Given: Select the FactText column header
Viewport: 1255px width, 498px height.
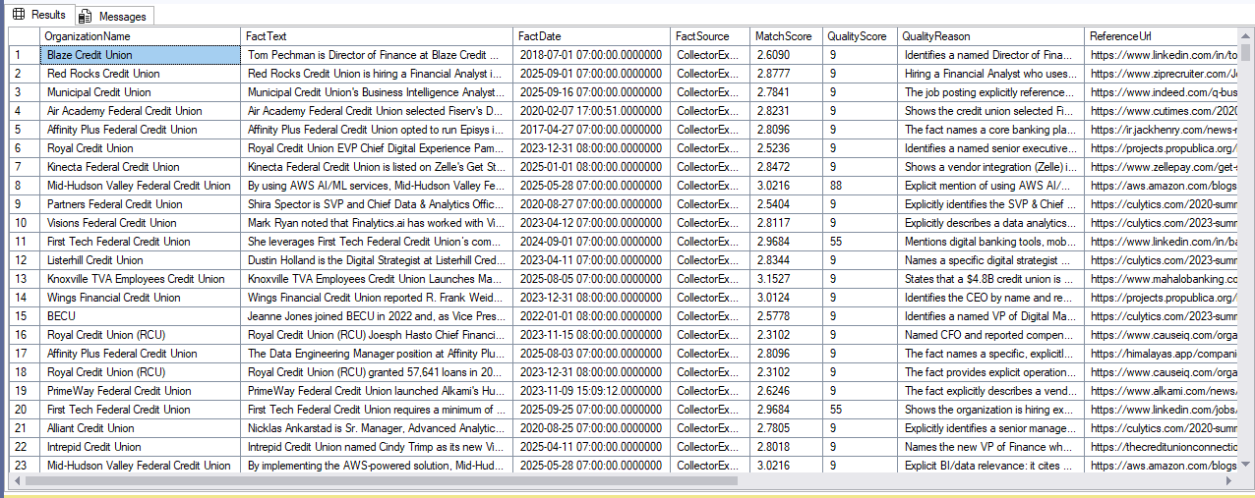Looking at the screenshot, I should [x=378, y=36].
